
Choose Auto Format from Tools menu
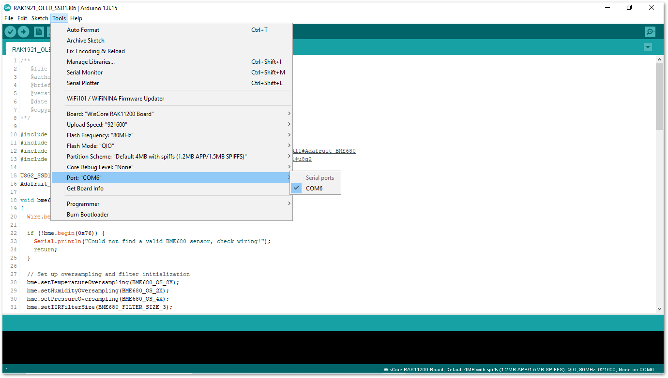172,30
